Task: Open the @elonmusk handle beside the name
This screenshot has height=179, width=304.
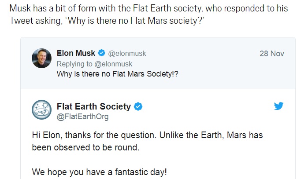Action: point(127,54)
